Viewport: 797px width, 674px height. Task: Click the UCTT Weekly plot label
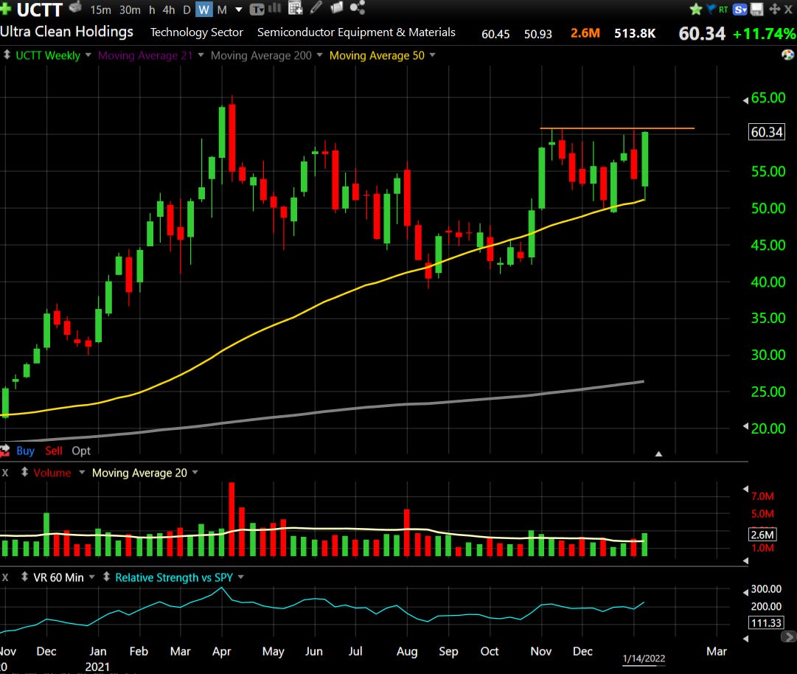pos(48,55)
